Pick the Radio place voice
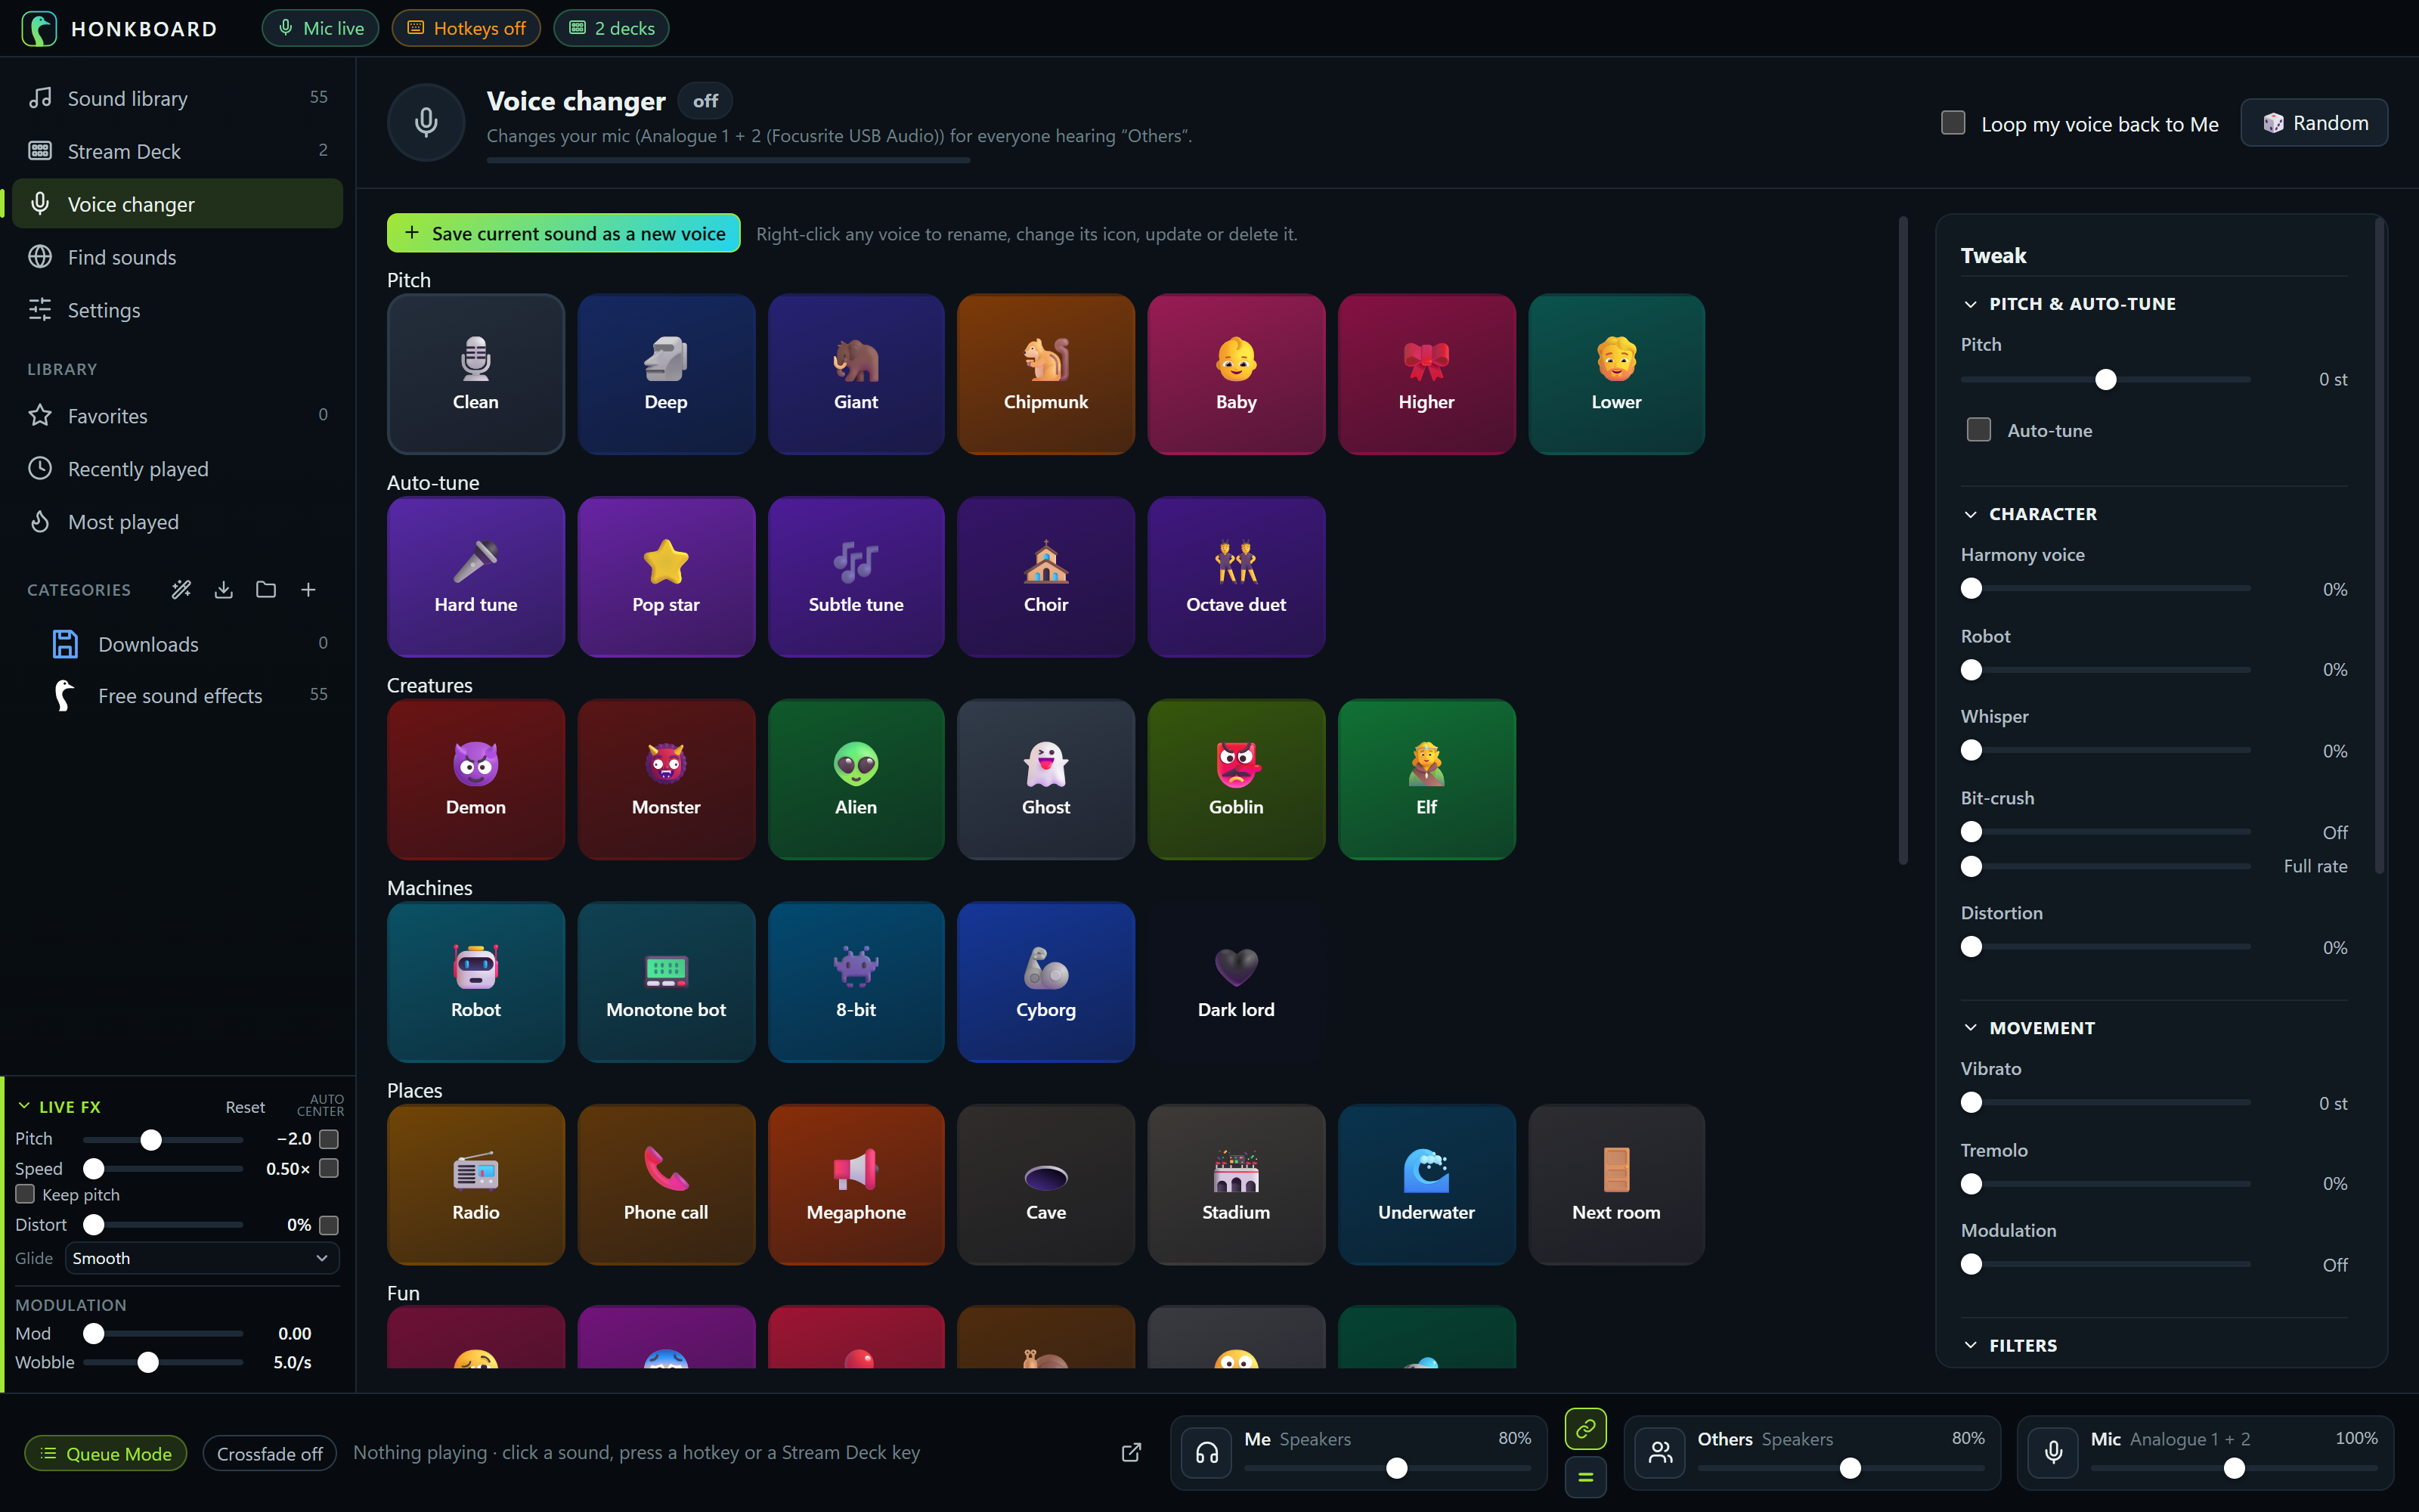The image size is (2419, 1512). click(x=475, y=1185)
